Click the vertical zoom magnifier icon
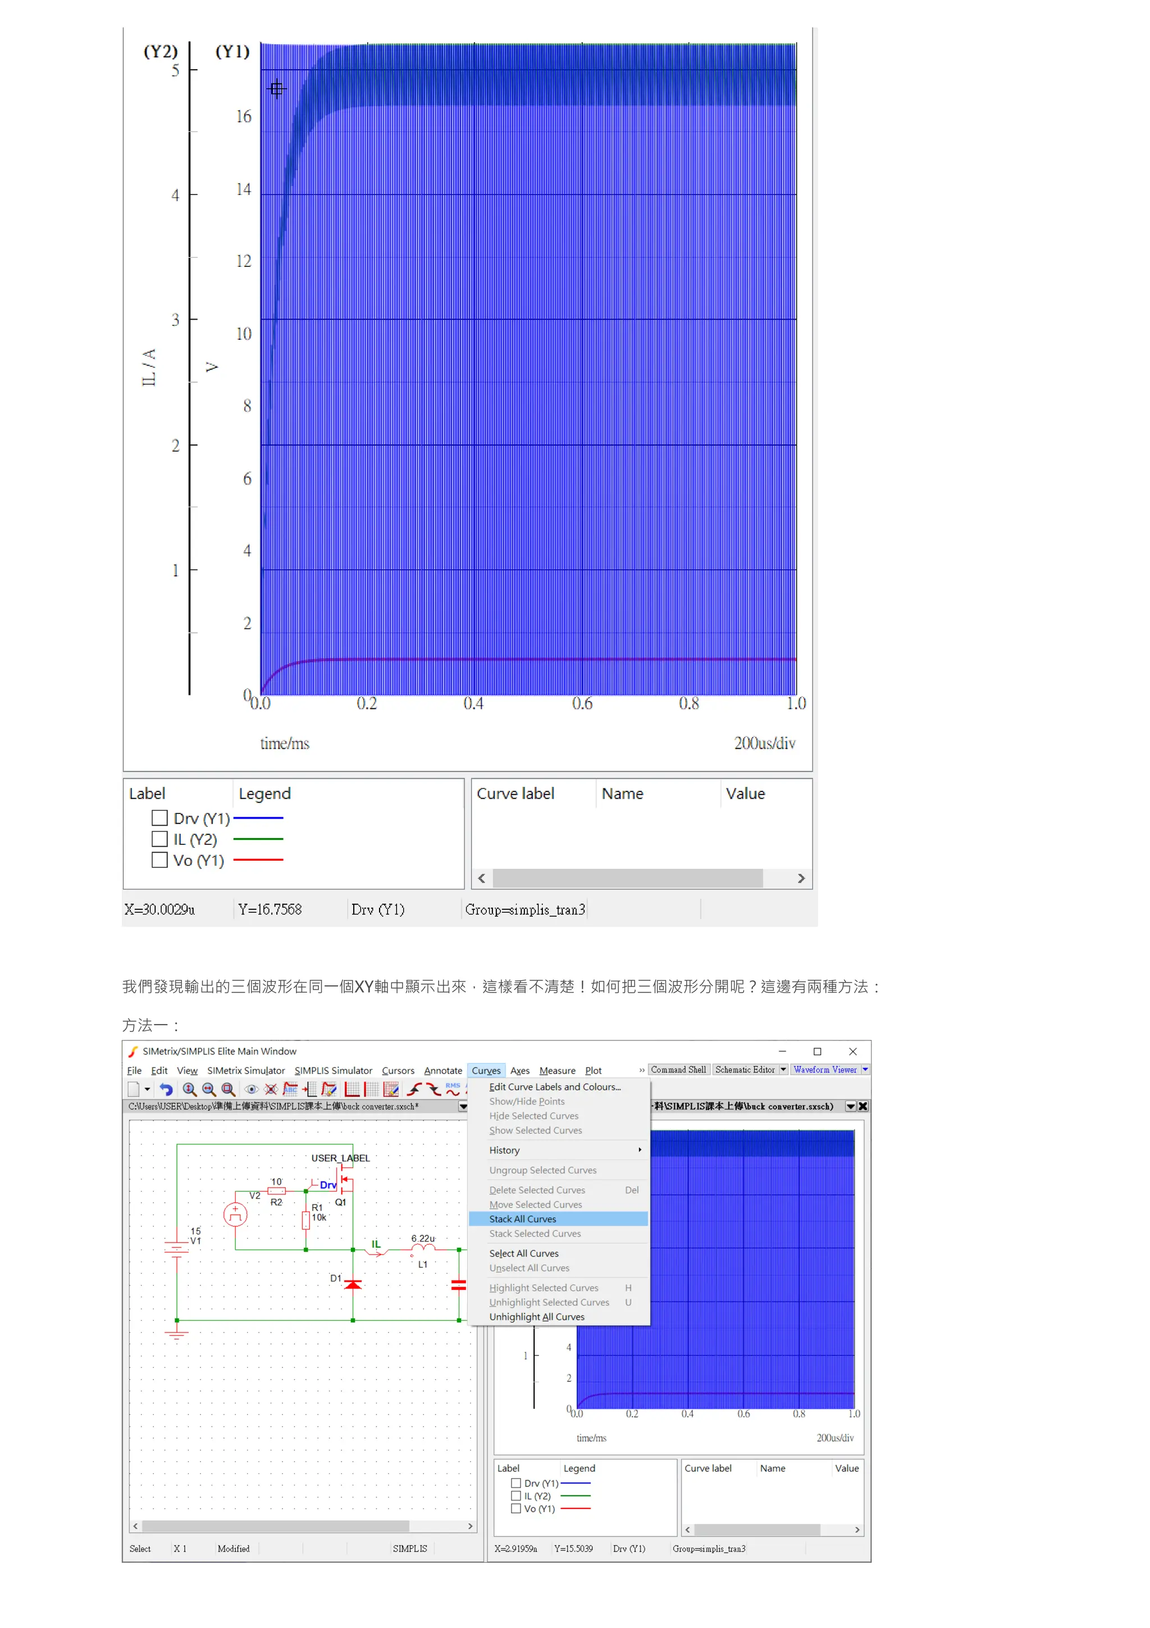This screenshot has height=1628, width=1150. (x=189, y=1090)
